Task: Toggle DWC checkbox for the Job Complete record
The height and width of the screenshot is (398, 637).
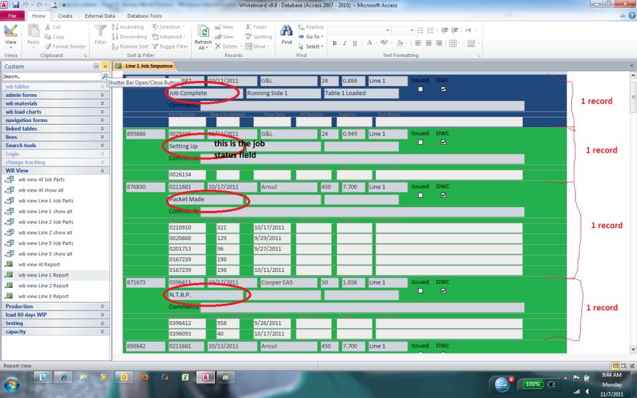Action: click(x=443, y=89)
